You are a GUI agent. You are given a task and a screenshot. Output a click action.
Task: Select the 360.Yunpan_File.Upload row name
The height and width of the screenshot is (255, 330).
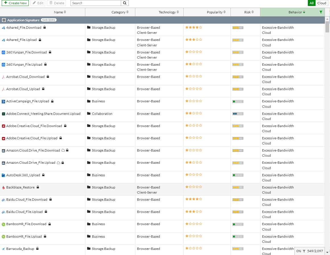(x=24, y=65)
